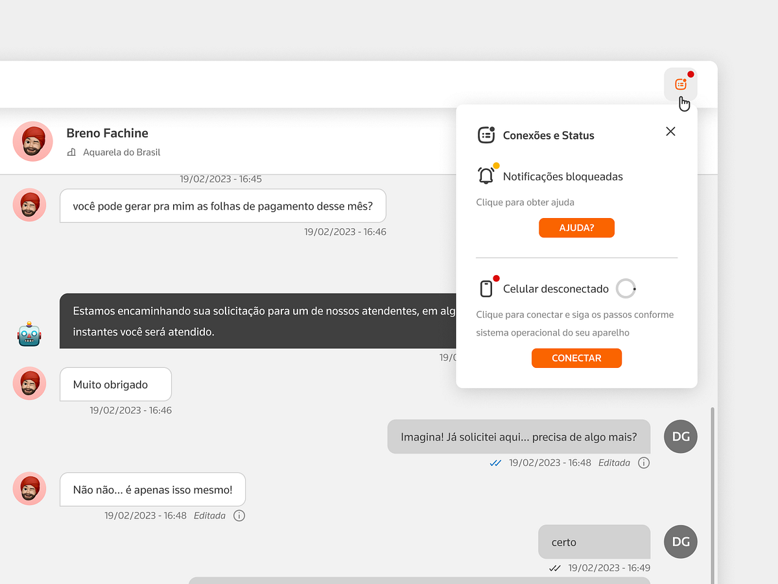This screenshot has height=584, width=778.
Task: Click the contact name Breno Fachine
Action: pos(107,133)
